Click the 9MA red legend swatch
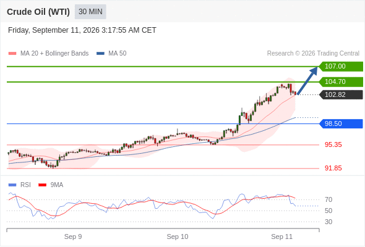This screenshot has width=365, height=247. click(42, 185)
